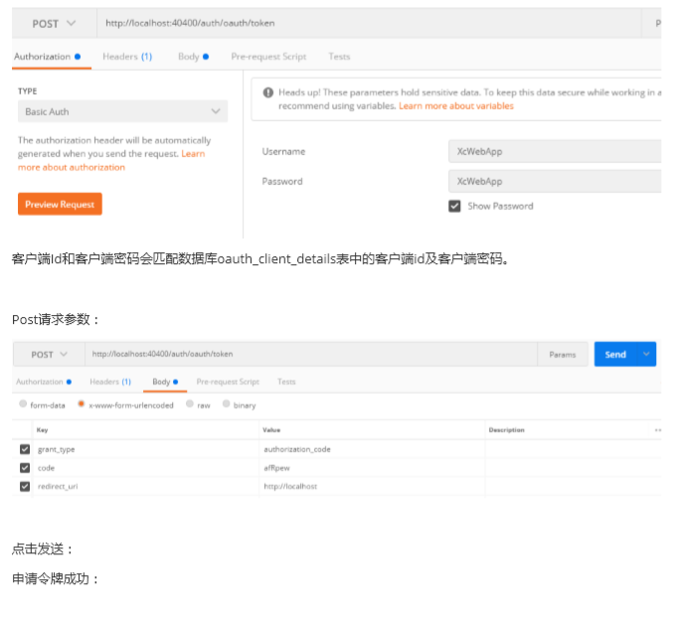The image size is (674, 620).
Task: Open the Pre-request Script tab in the lower request
Action: point(228,382)
